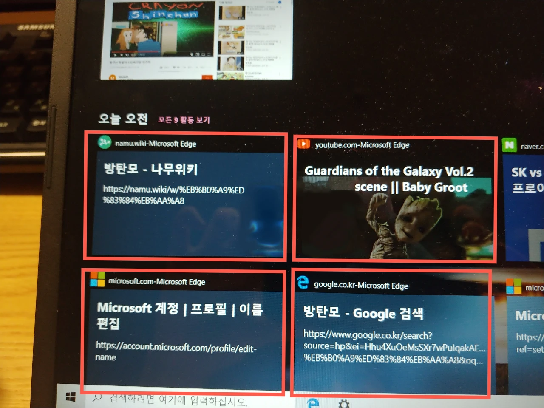Viewport: 544px width, 408px height.
Task: Click 모든 9 활동 보기 link
Action: [184, 120]
